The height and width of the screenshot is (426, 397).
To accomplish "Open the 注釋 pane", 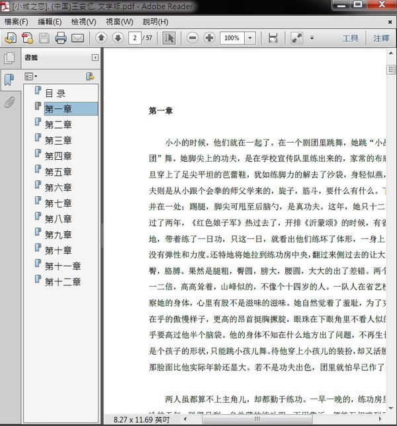I will pyautogui.click(x=381, y=38).
